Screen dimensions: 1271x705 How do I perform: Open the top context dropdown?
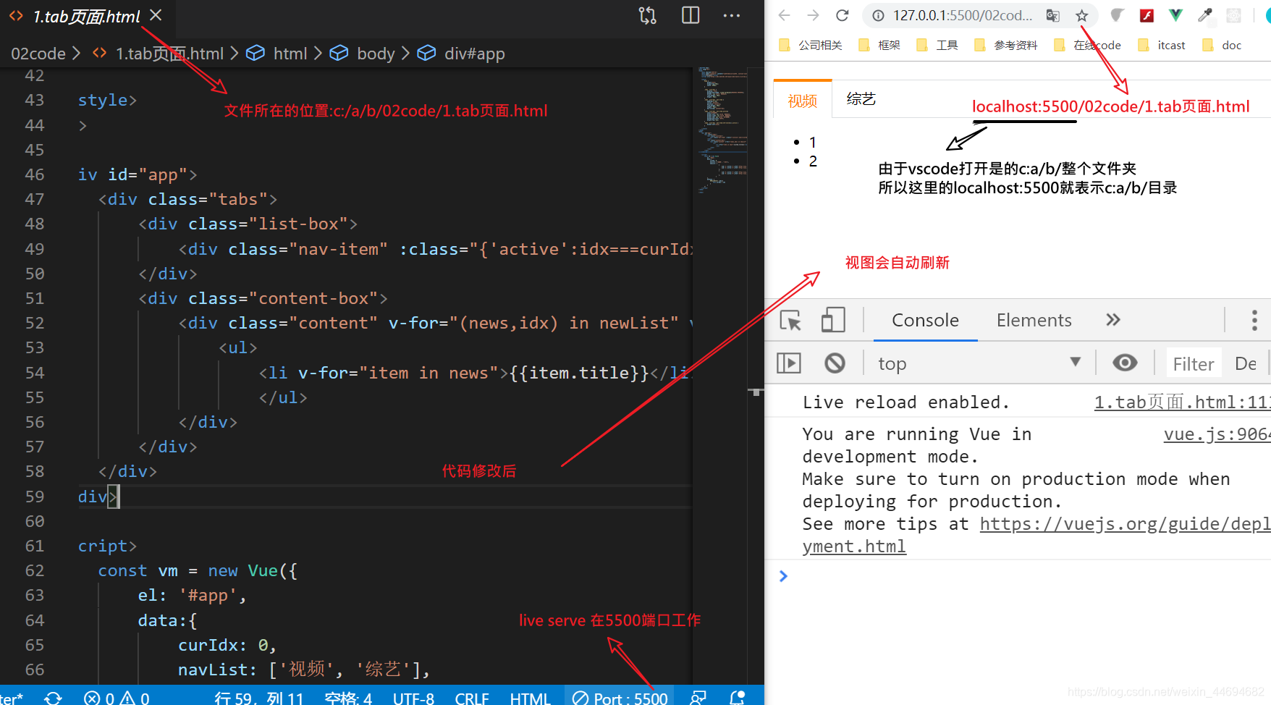979,363
